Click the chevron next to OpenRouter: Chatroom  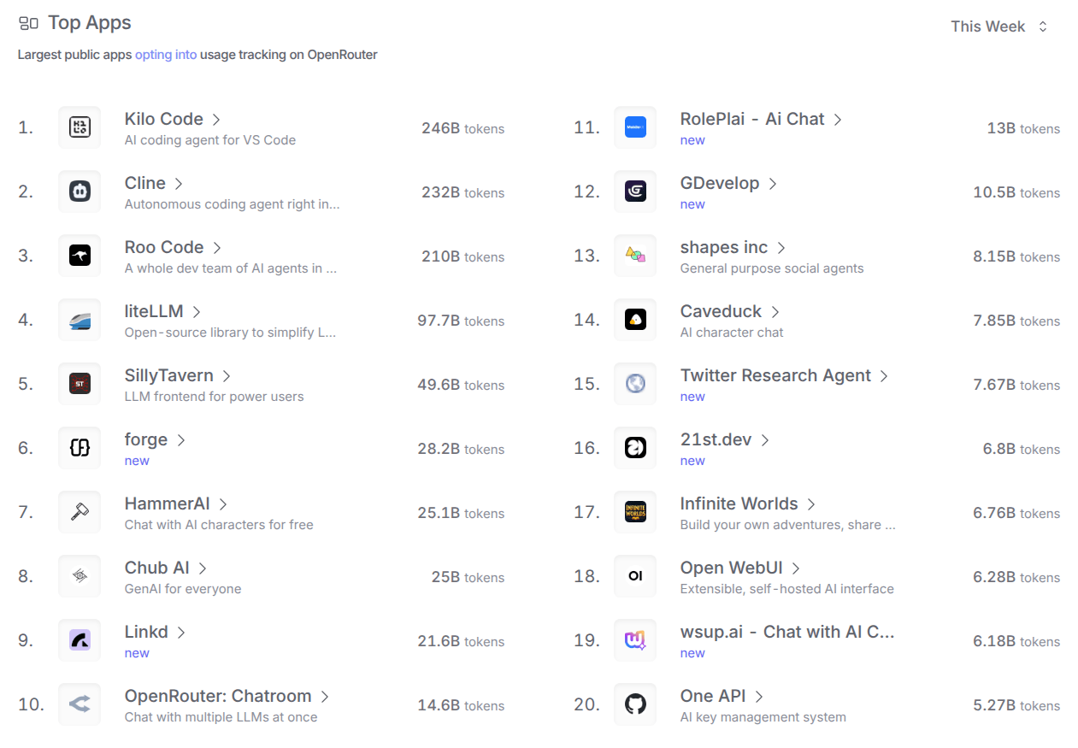(x=325, y=697)
